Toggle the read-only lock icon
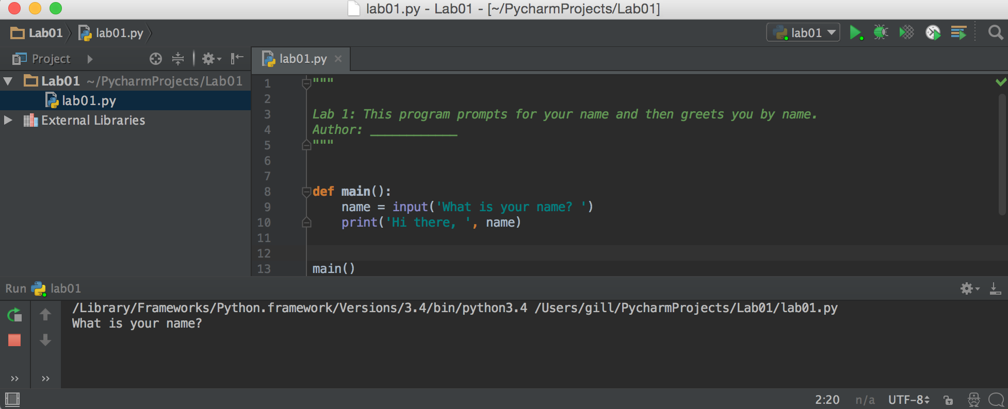This screenshot has width=1008, height=409. pos(948,400)
